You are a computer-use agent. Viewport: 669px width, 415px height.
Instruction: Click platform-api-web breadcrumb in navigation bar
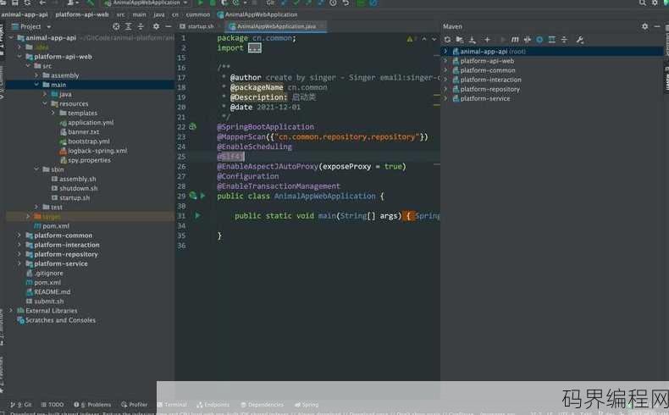tap(82, 14)
